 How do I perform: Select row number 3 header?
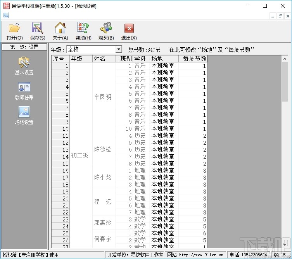(60, 80)
